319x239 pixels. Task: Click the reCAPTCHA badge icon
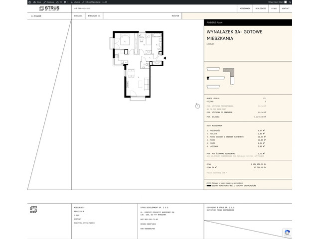[286, 232]
